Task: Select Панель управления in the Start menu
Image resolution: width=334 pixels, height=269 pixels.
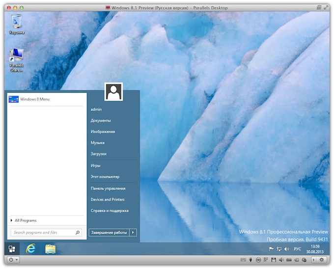Action: (108, 188)
